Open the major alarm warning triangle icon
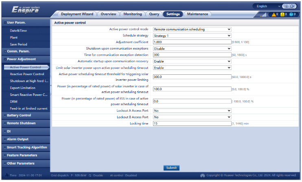 [x=273, y=15]
